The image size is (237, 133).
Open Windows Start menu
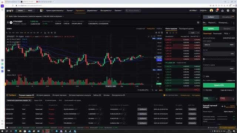tap(2, 131)
